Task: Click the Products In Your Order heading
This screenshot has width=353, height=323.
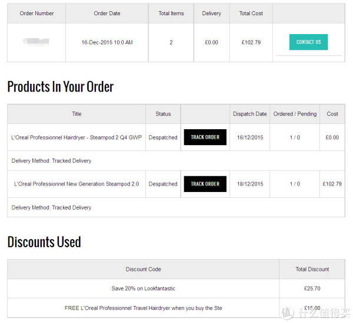Action: 61,87
